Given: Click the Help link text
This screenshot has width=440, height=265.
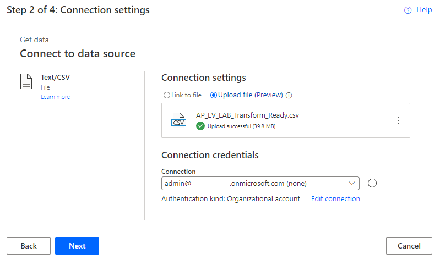Looking at the screenshot, I should coord(424,10).
